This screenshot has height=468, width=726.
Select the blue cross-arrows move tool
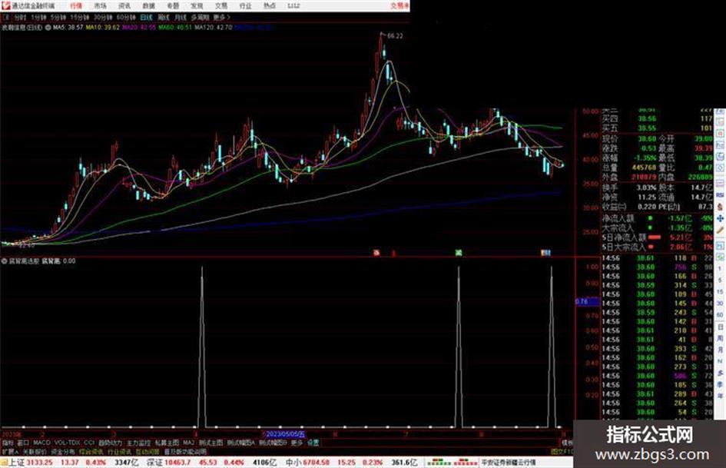click(720, 218)
